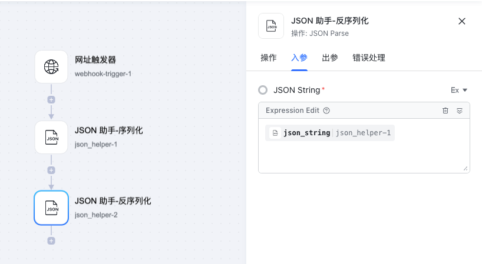Add a step below the webhook trigger
The image size is (482, 264).
coord(51,99)
